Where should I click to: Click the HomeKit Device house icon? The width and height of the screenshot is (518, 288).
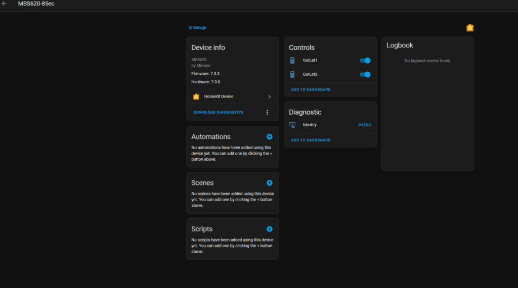click(196, 97)
